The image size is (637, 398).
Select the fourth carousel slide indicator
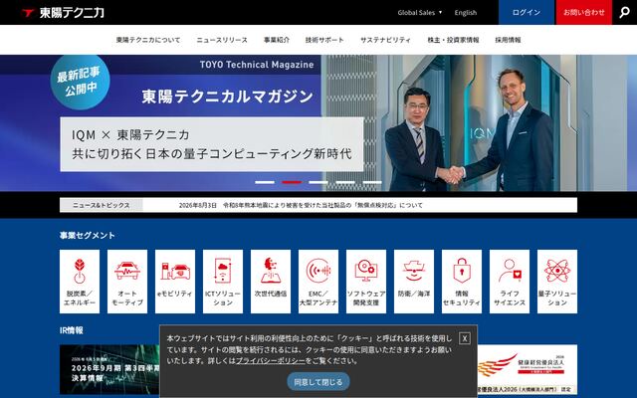point(345,182)
